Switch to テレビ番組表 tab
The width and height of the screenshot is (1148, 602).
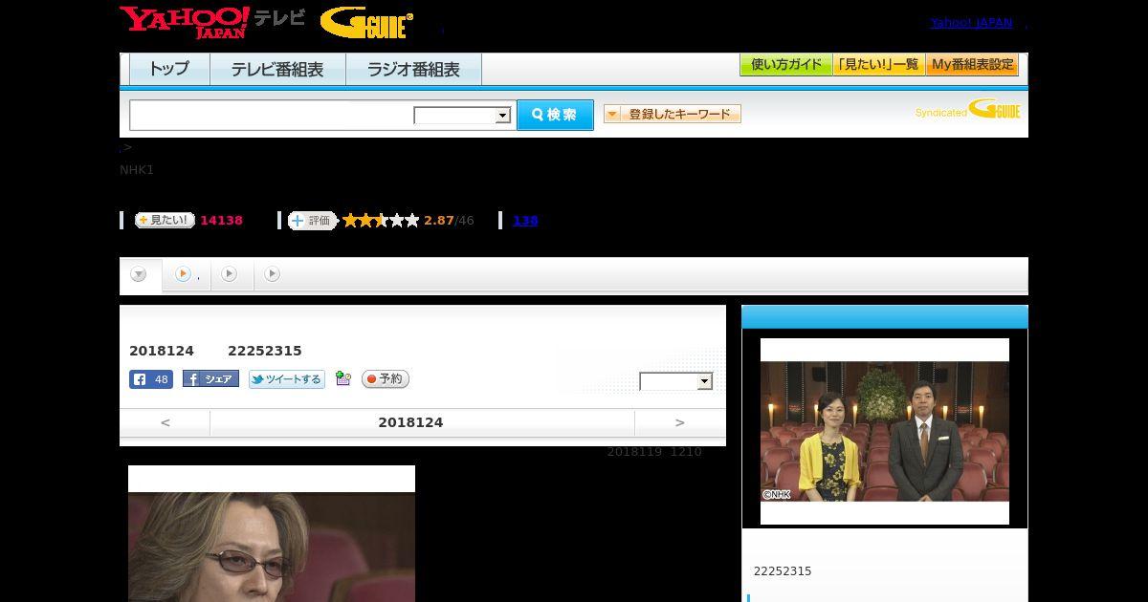click(277, 69)
